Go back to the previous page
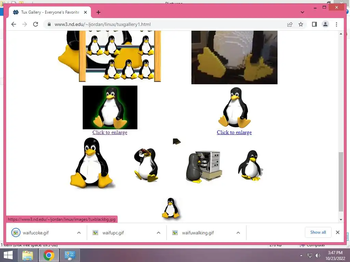Image resolution: width=350 pixels, height=262 pixels. coord(14,24)
